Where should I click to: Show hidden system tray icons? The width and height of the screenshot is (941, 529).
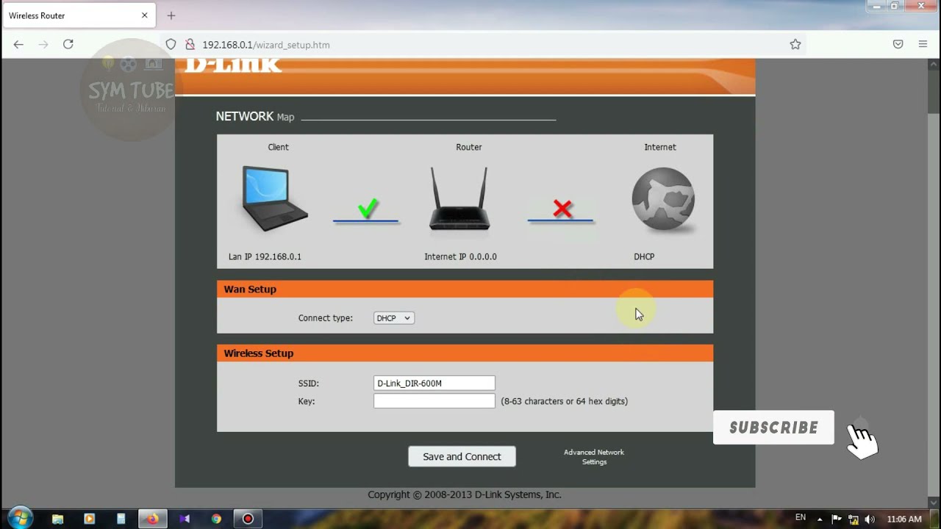pyautogui.click(x=820, y=519)
